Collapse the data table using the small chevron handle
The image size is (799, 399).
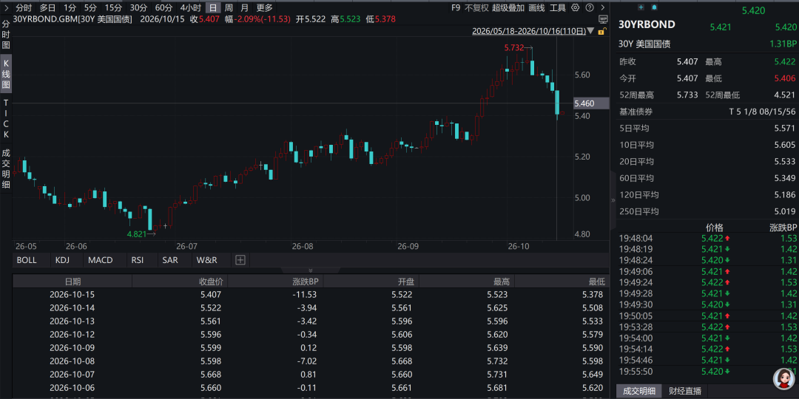click(310, 270)
